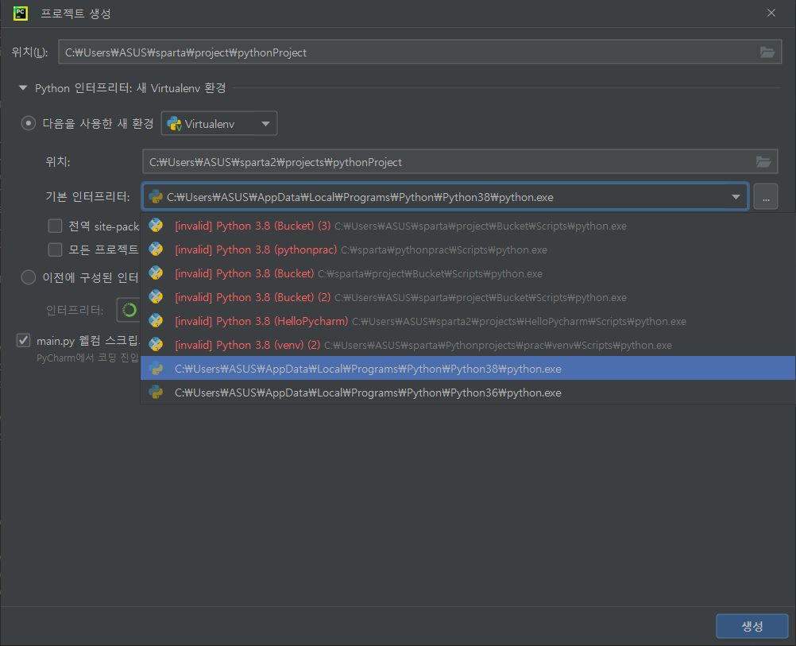Choose Python 3.8 (HelloPycharm) interpreter

pos(468,321)
